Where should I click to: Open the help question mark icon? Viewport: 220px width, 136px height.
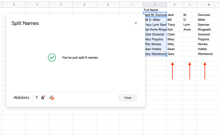click(x=37, y=98)
